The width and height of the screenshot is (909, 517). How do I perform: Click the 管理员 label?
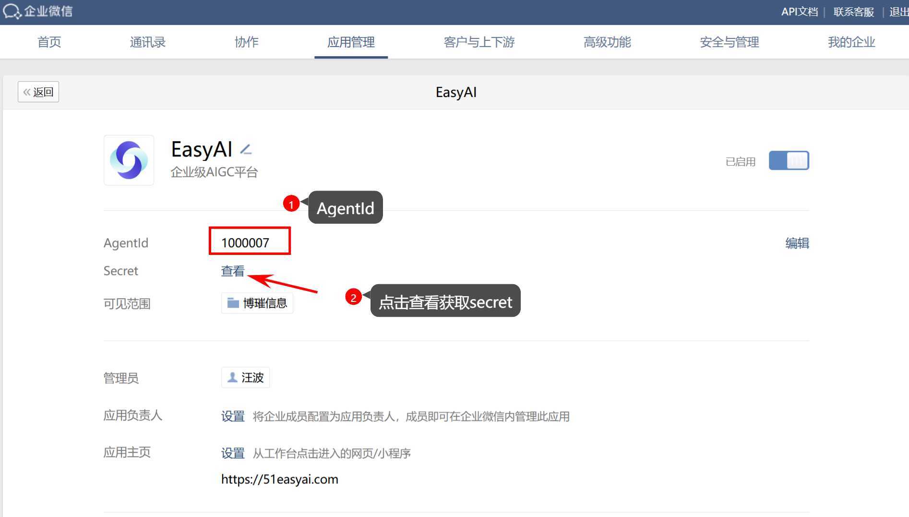(x=121, y=378)
